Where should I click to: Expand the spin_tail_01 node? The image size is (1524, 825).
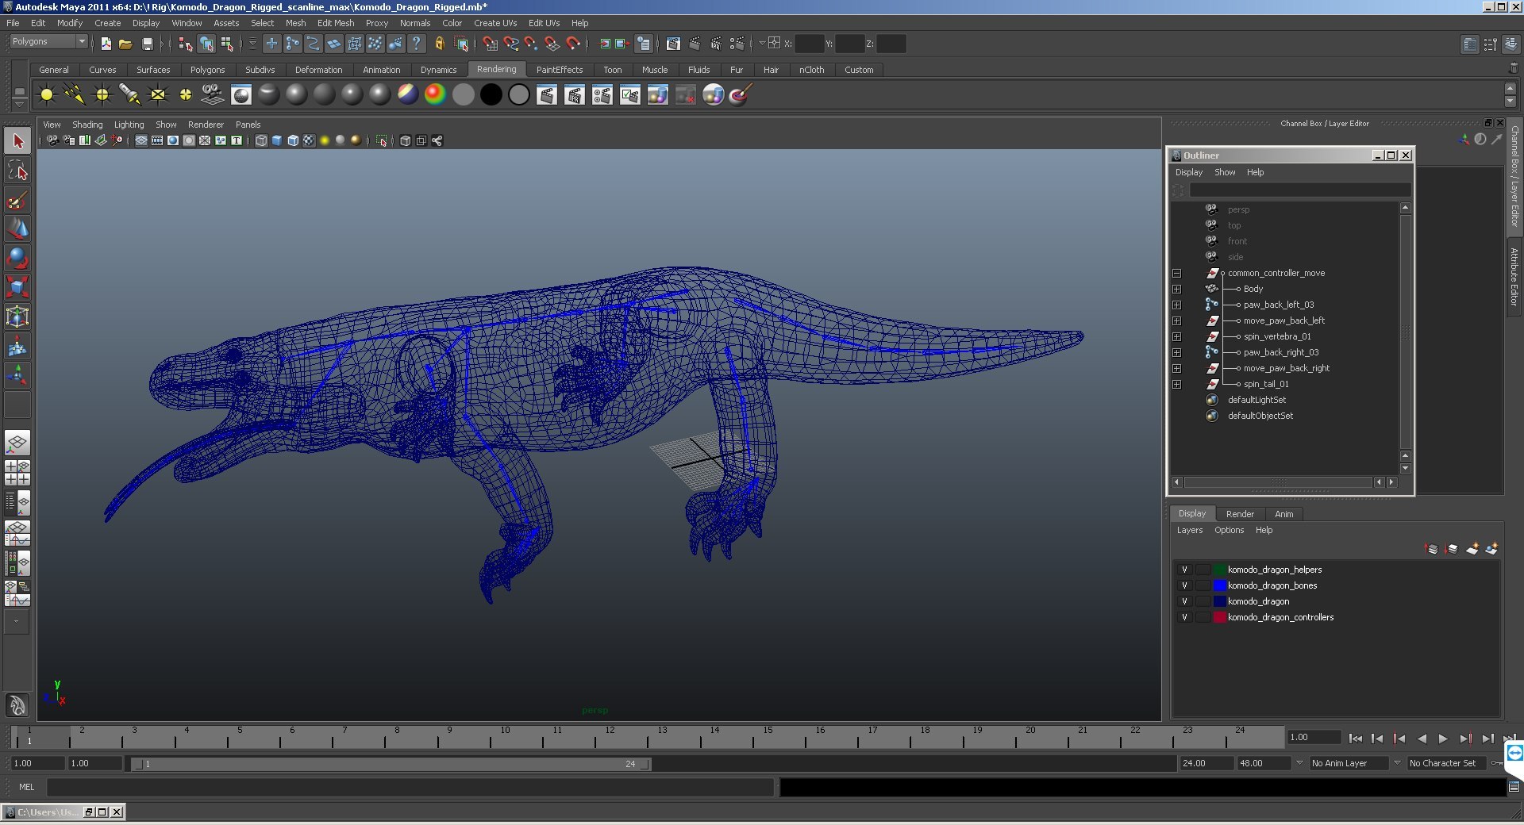(1176, 384)
